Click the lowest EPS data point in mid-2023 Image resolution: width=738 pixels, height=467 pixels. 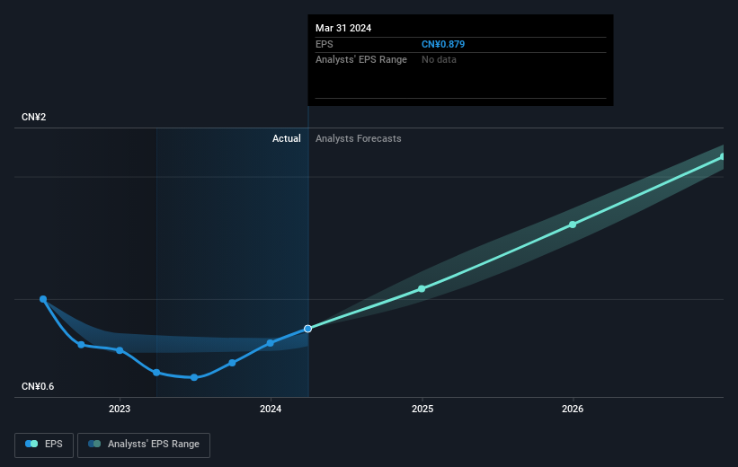(x=194, y=377)
